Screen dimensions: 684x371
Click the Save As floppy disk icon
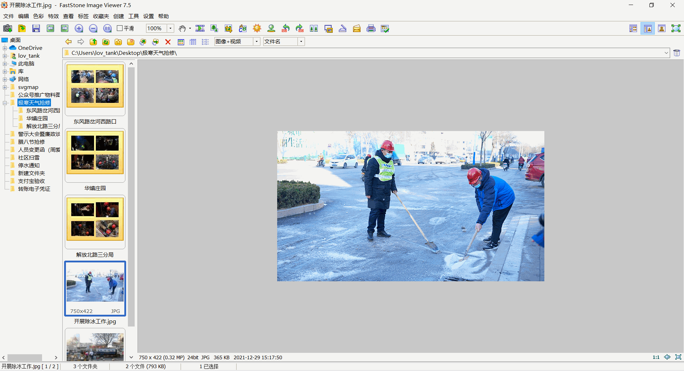[36, 28]
